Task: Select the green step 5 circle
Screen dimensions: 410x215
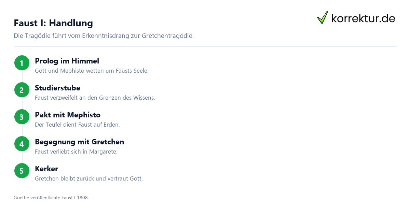Action: coord(22,171)
